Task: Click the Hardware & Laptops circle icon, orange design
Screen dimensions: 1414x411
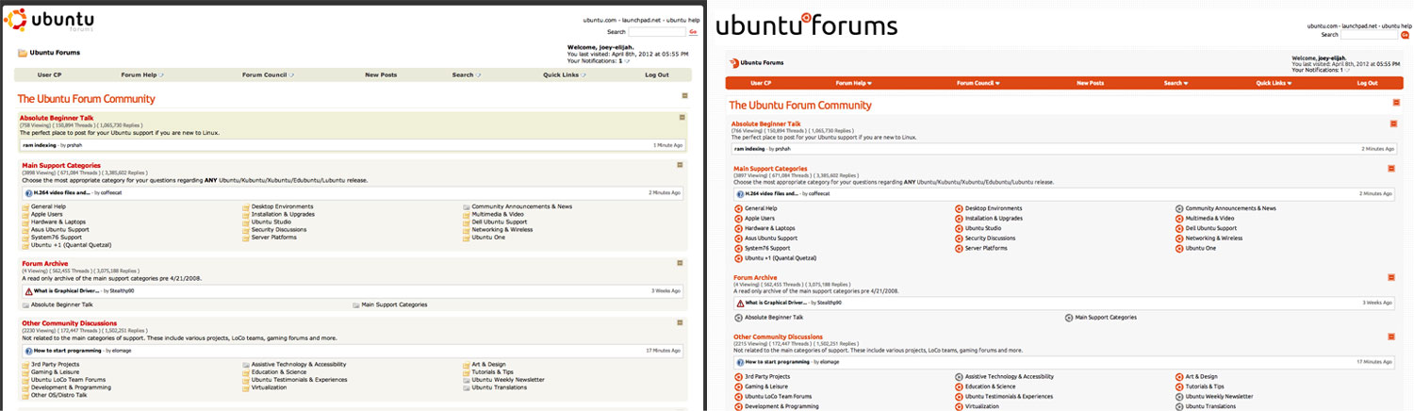Action: click(738, 228)
